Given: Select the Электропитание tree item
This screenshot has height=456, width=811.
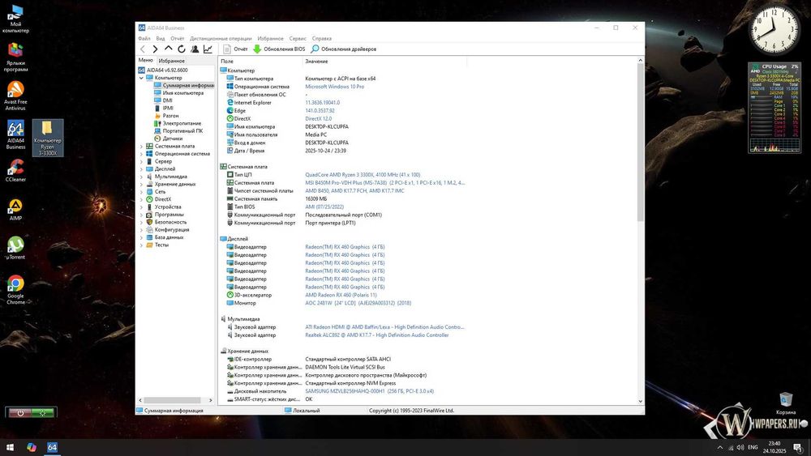Looking at the screenshot, I should (x=178, y=123).
